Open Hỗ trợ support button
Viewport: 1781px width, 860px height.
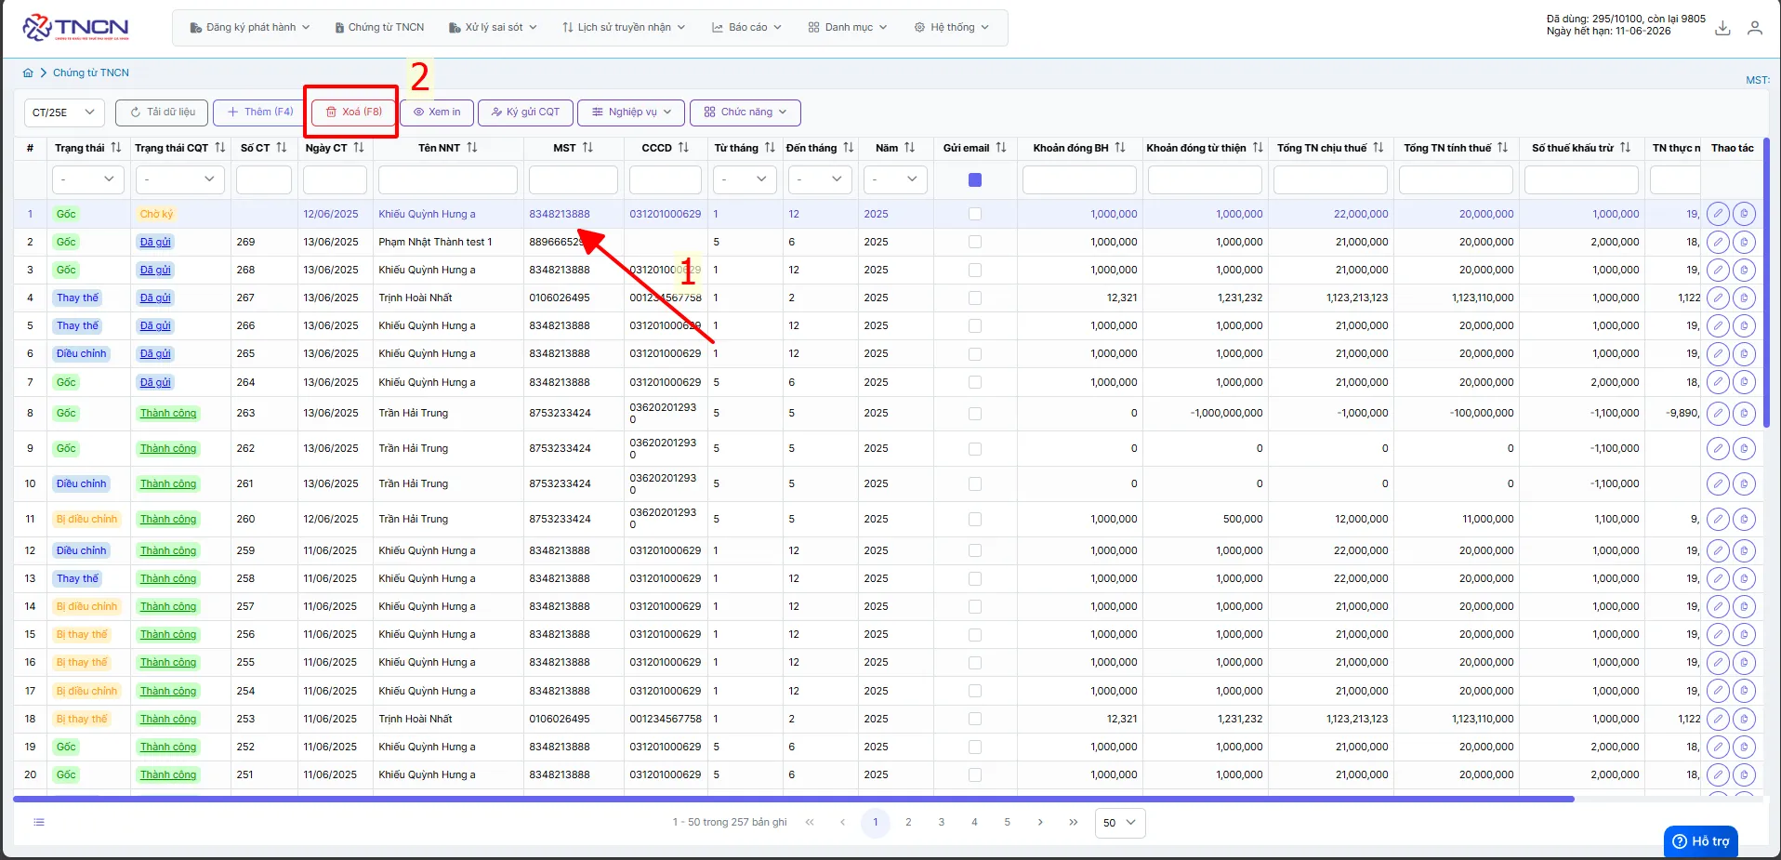click(x=1701, y=841)
